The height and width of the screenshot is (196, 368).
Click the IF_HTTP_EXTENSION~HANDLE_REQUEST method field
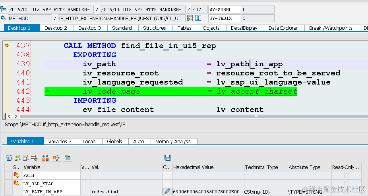point(122,18)
